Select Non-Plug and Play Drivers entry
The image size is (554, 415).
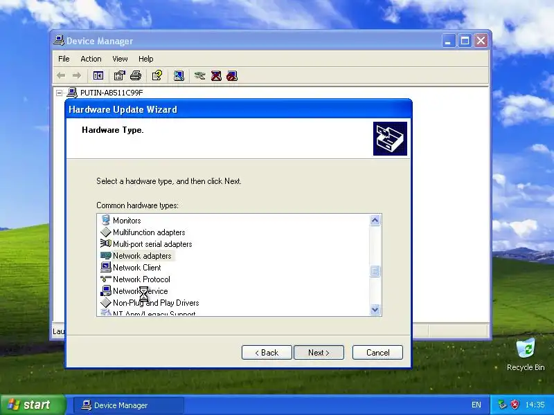coord(156,303)
